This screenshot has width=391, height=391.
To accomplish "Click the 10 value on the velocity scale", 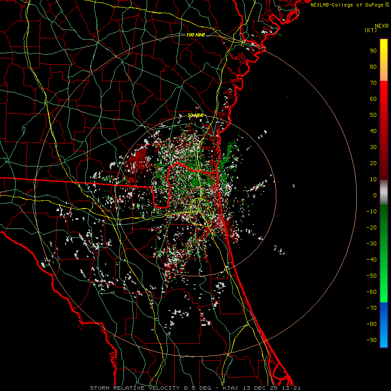I will pos(373,179).
